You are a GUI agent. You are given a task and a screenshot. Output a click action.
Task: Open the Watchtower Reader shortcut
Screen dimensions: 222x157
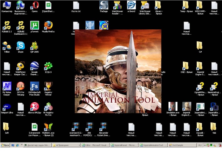coord(117,8)
